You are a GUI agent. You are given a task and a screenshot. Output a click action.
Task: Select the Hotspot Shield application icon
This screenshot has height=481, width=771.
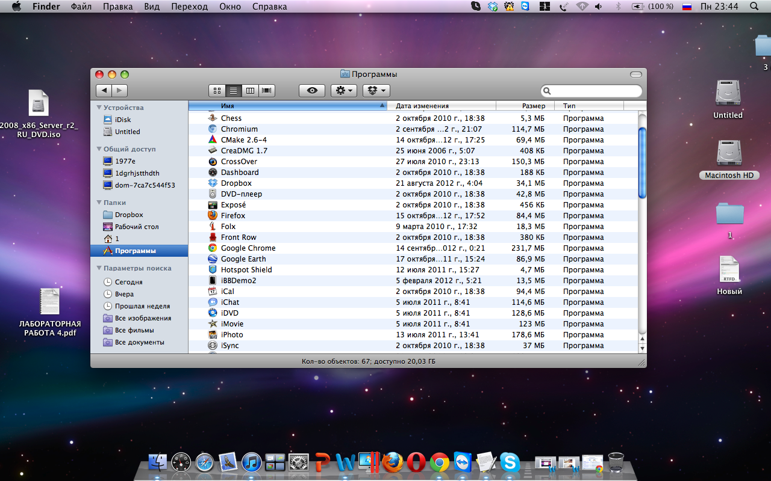[x=213, y=270]
